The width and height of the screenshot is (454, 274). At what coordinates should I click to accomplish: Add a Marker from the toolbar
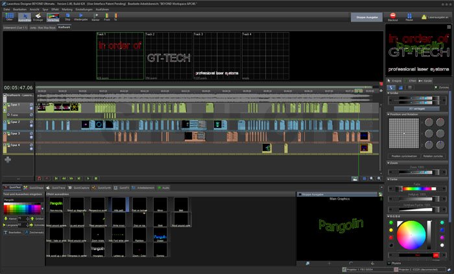click(x=96, y=17)
